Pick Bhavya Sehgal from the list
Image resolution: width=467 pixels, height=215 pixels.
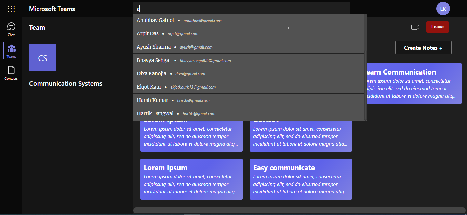[x=249, y=60]
